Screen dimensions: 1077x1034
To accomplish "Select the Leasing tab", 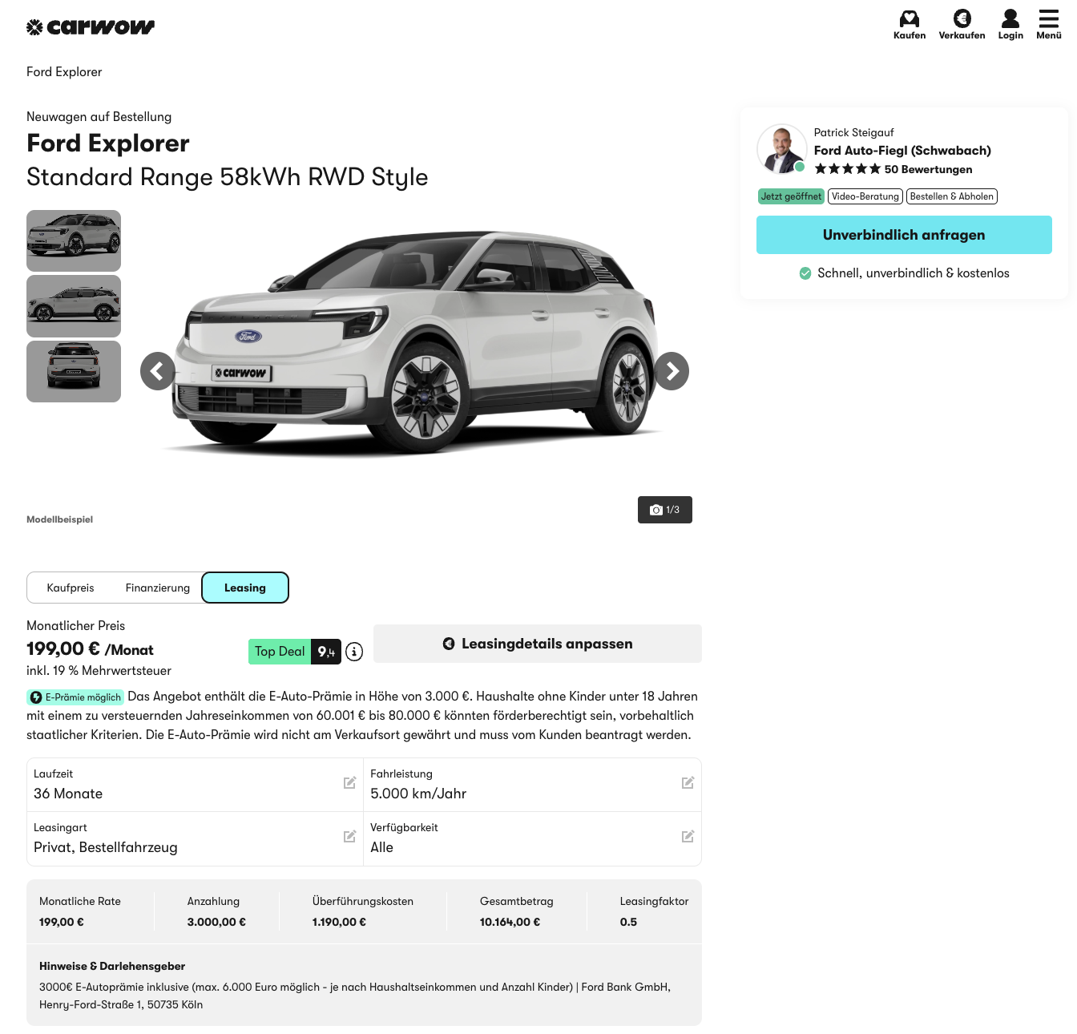I will pos(245,588).
